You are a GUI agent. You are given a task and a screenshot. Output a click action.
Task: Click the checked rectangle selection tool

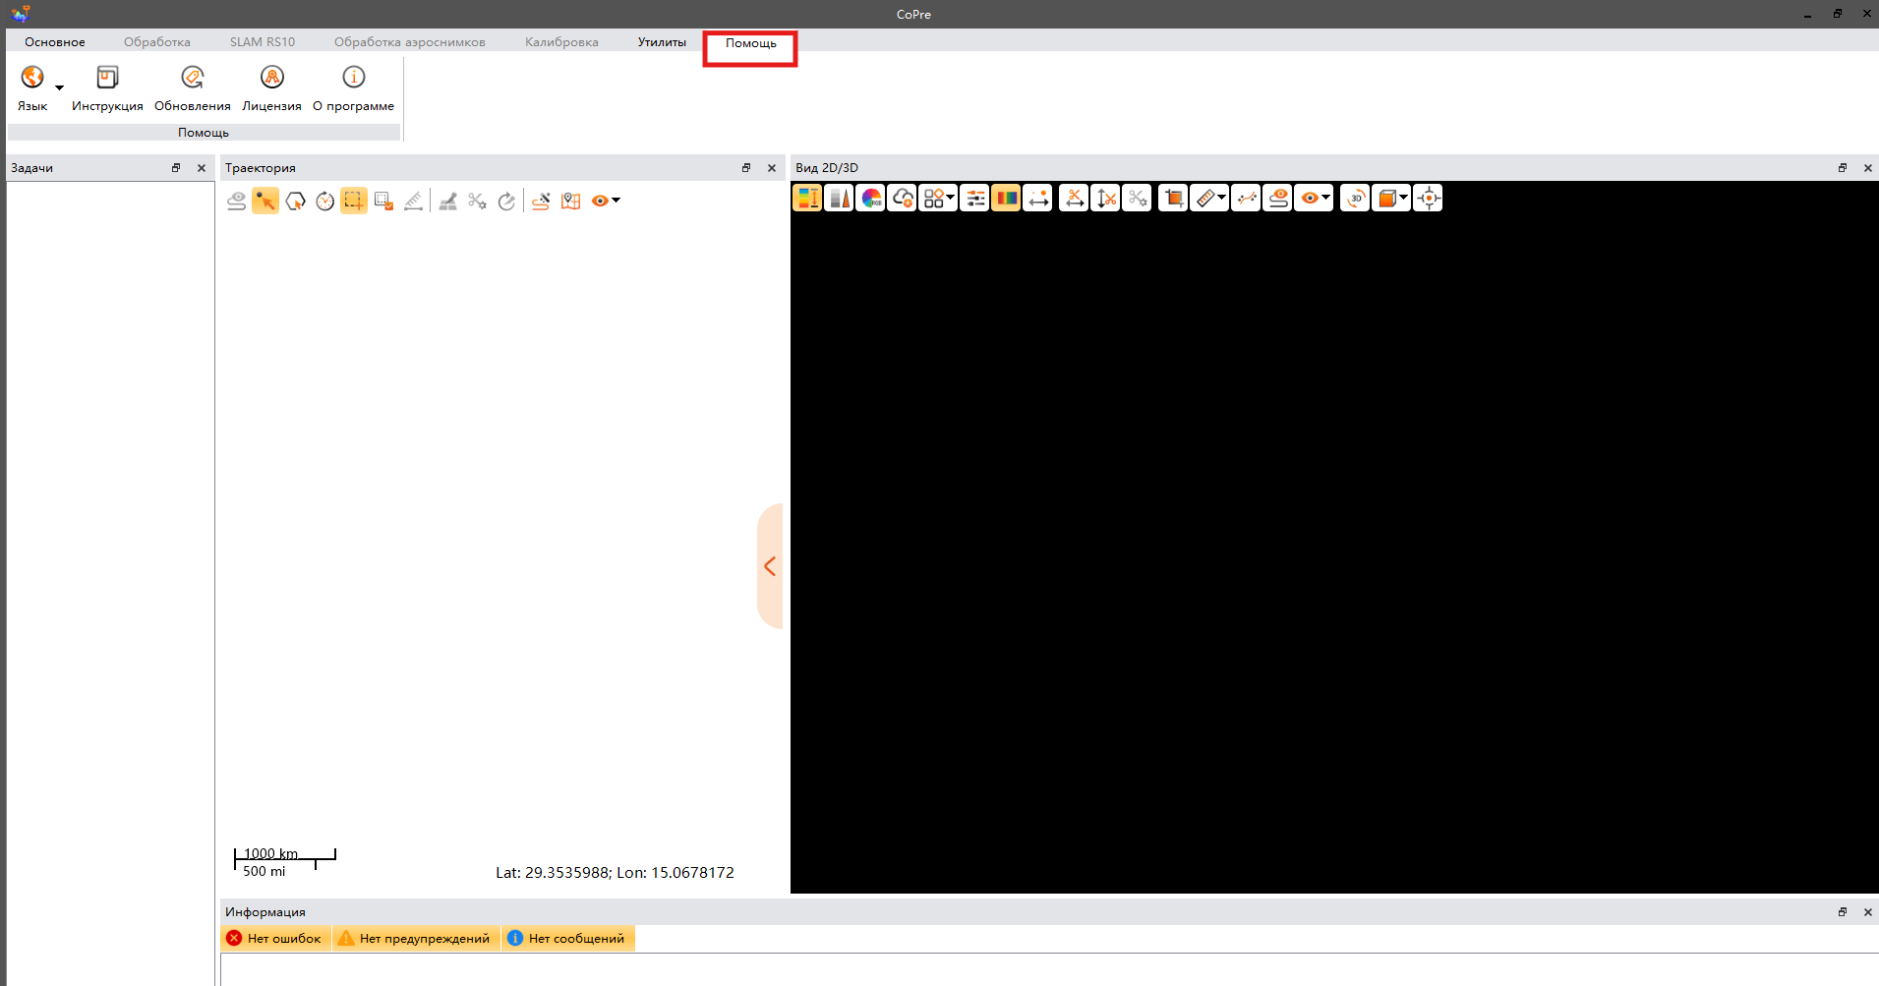click(383, 201)
